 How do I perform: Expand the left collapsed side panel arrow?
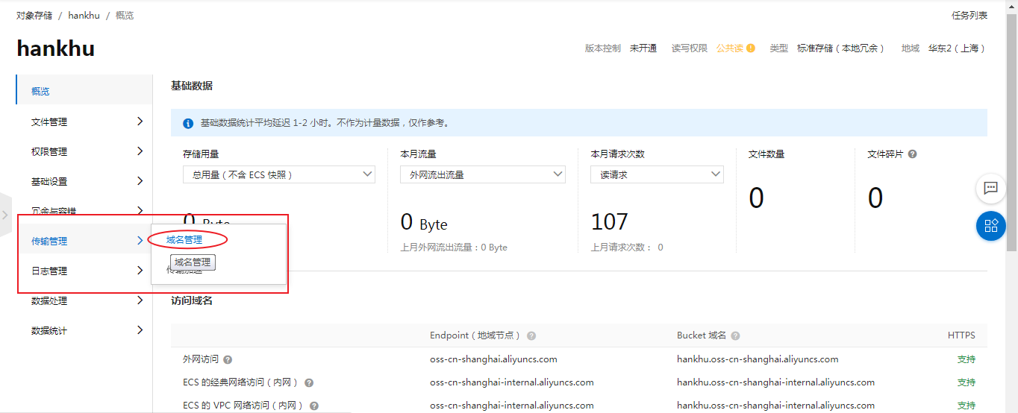coord(5,215)
